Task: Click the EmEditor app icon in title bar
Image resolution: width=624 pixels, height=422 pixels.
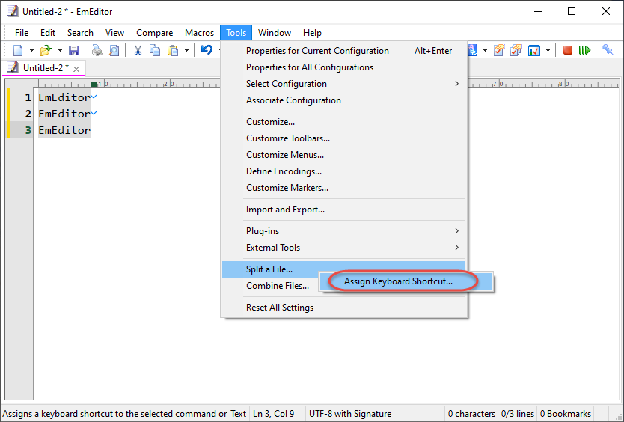Action: tap(12, 11)
